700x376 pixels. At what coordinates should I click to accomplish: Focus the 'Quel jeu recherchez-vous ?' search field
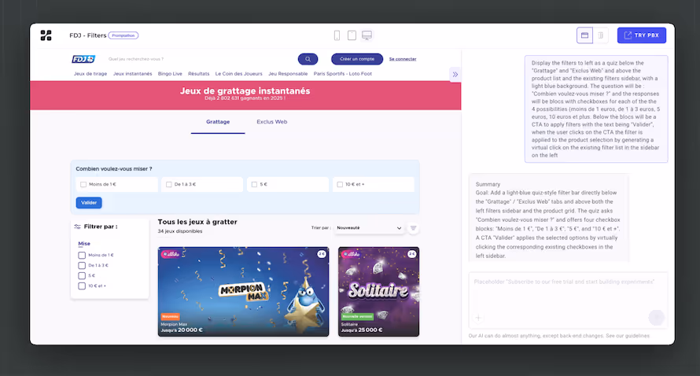(201, 59)
